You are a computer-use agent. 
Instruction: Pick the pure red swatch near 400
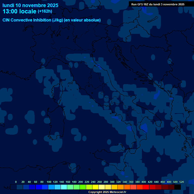(x=146, y=187)
